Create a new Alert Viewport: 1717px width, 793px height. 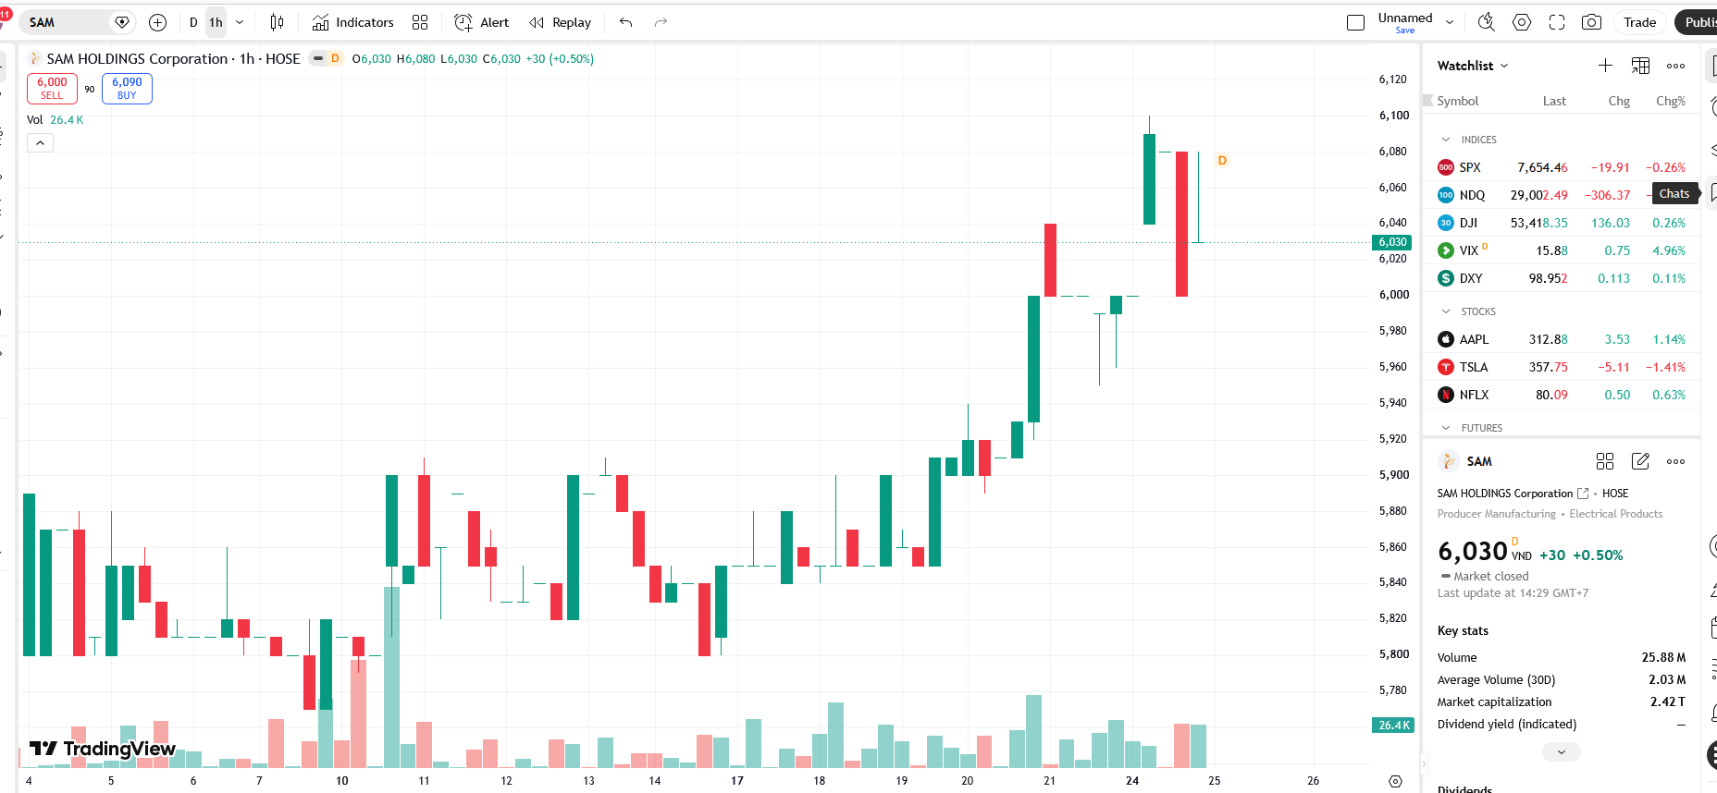482,22
